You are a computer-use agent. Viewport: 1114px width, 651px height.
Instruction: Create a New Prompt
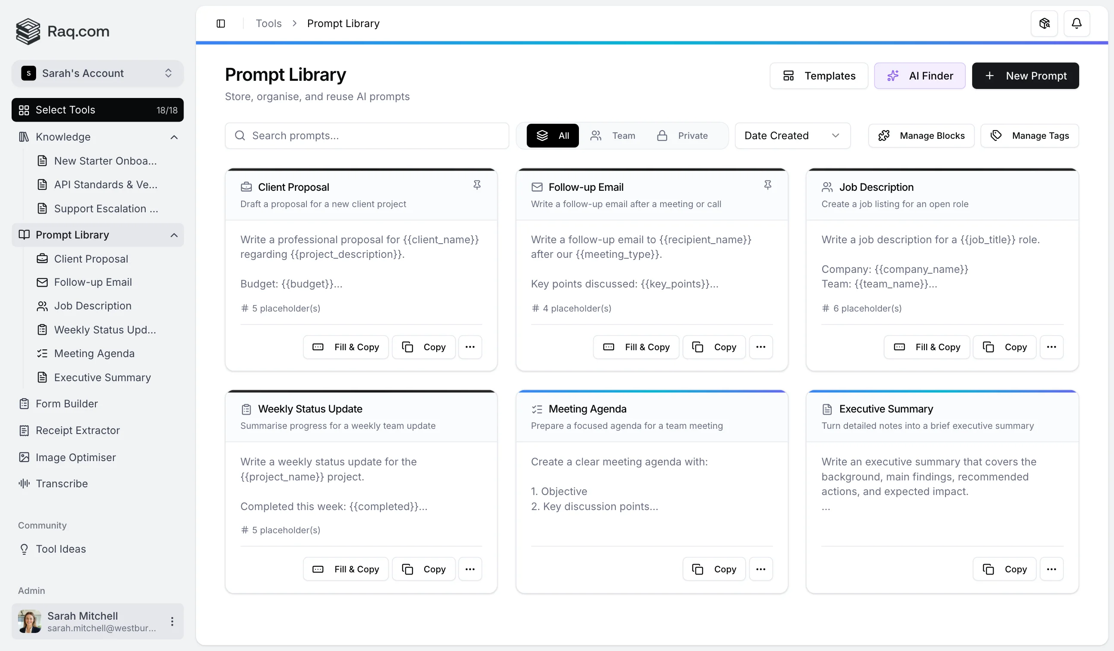[x=1025, y=76]
